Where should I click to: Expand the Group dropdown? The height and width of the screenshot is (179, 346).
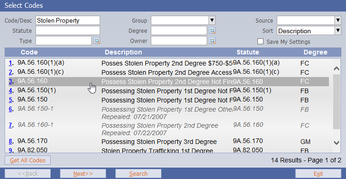(212, 20)
